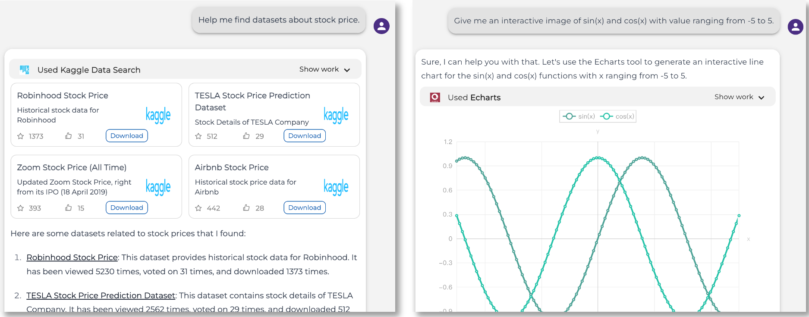Download the Airbnb Stock Price dataset
This screenshot has width=809, height=317.
(x=305, y=207)
